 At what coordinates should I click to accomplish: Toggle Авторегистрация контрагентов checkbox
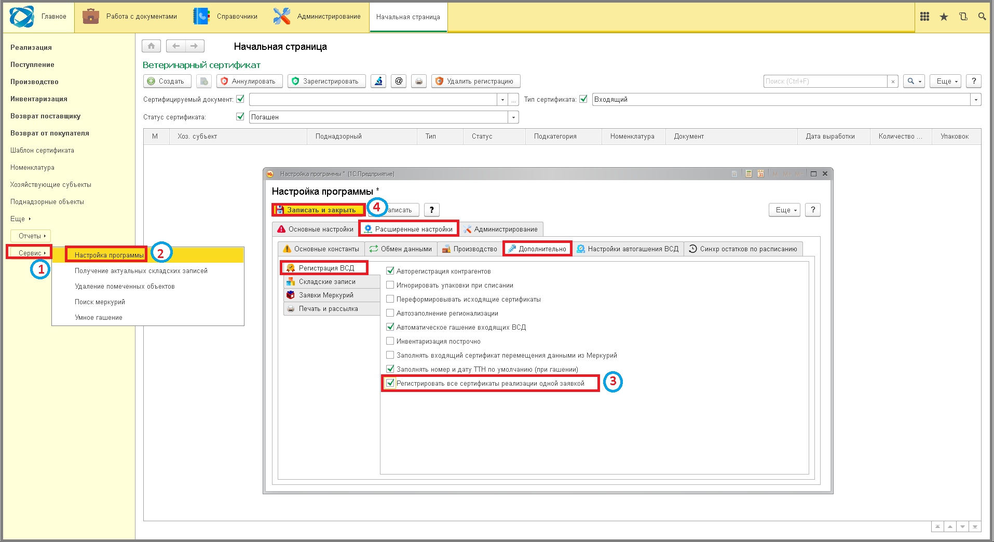point(390,271)
